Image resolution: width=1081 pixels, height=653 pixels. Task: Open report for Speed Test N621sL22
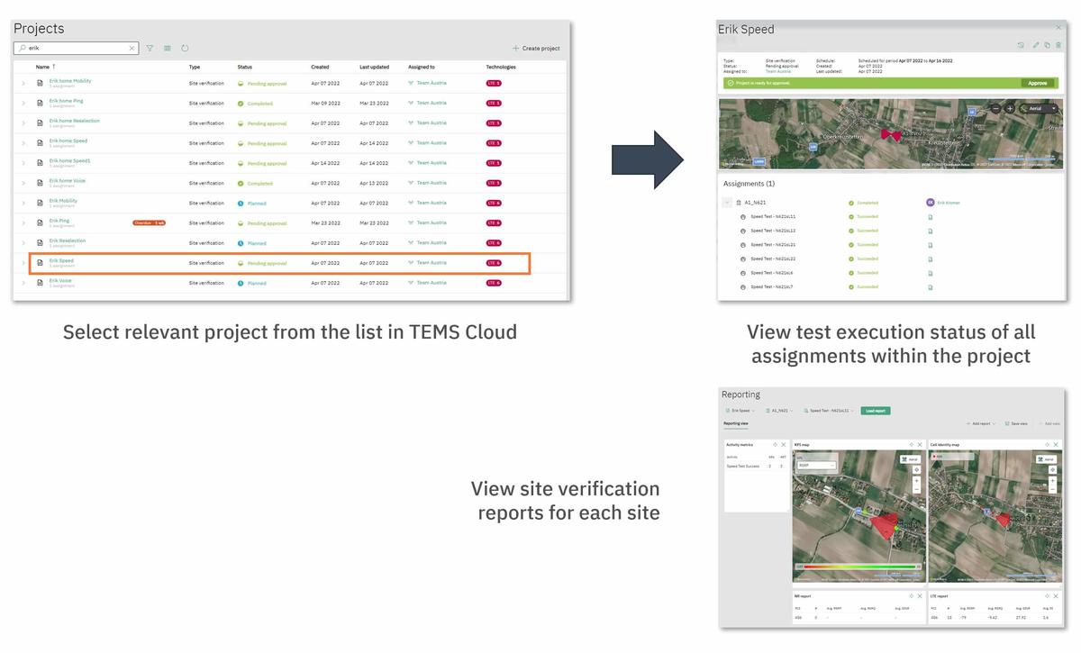click(x=930, y=258)
